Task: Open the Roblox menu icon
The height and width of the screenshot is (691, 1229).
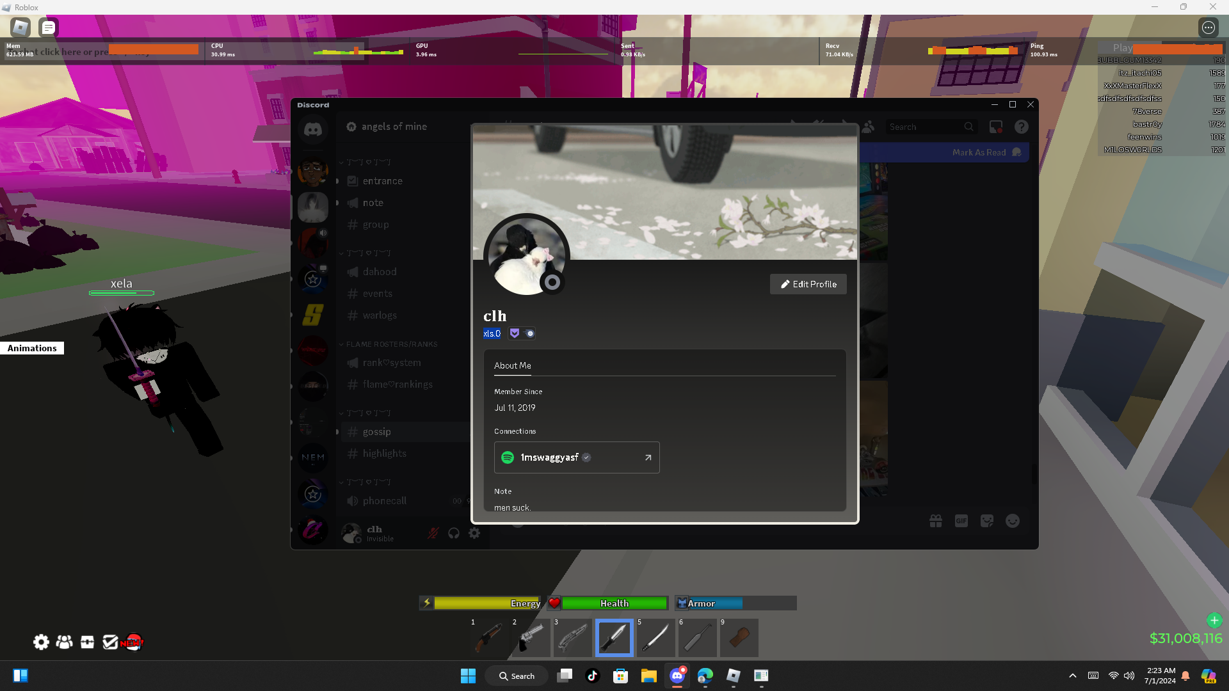Action: [x=20, y=28]
